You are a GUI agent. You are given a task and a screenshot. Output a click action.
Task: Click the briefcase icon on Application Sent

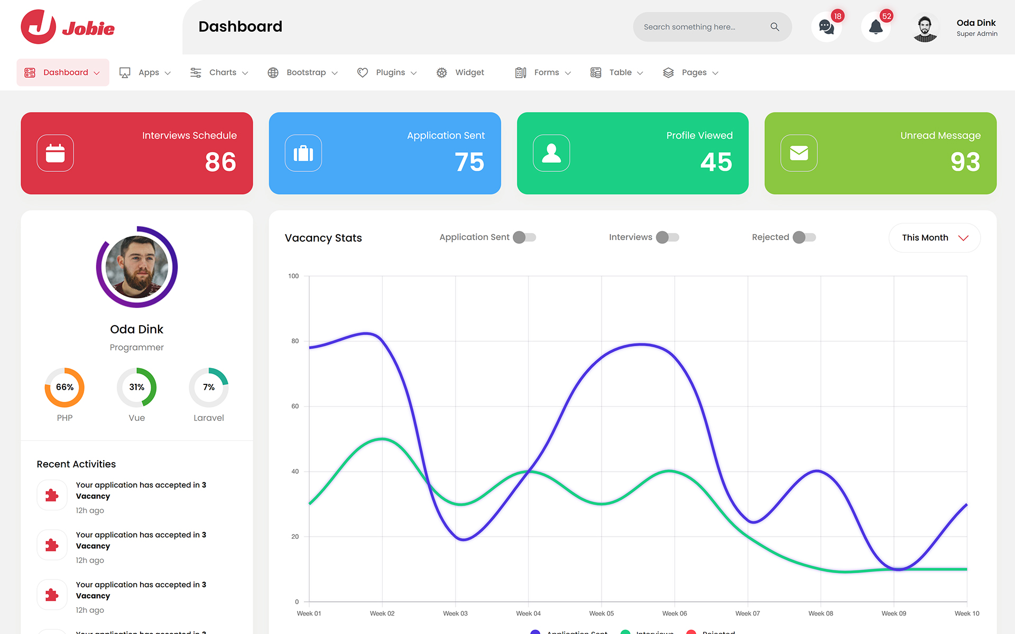pos(303,153)
